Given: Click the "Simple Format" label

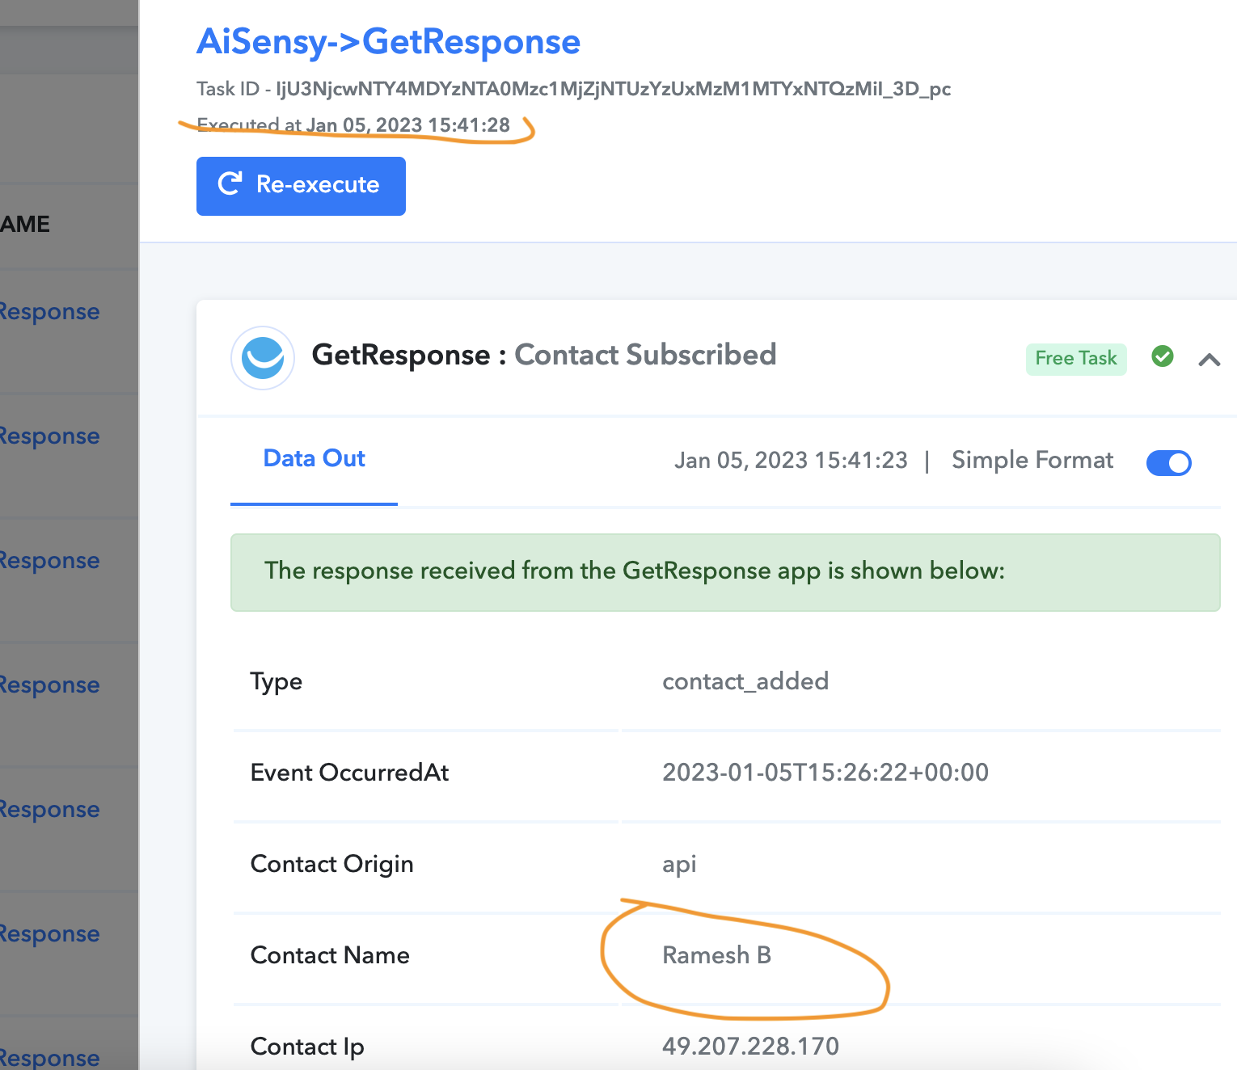Looking at the screenshot, I should click(x=1032, y=461).
